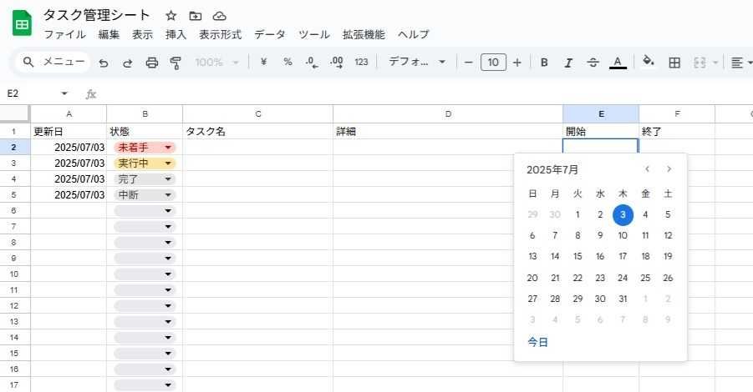Open the fill color picker

[649, 62]
